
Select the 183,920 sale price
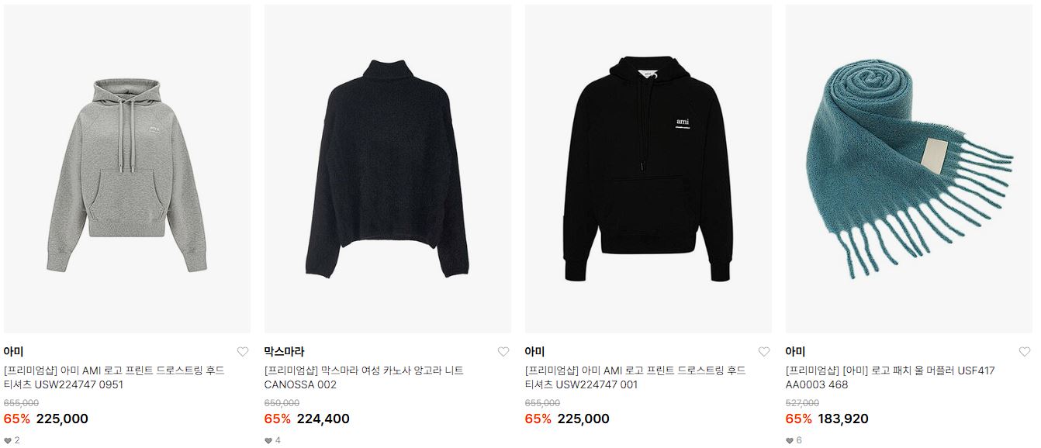click(843, 419)
